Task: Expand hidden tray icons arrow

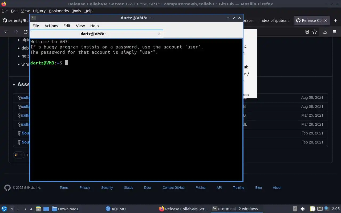Action: coord(295,209)
